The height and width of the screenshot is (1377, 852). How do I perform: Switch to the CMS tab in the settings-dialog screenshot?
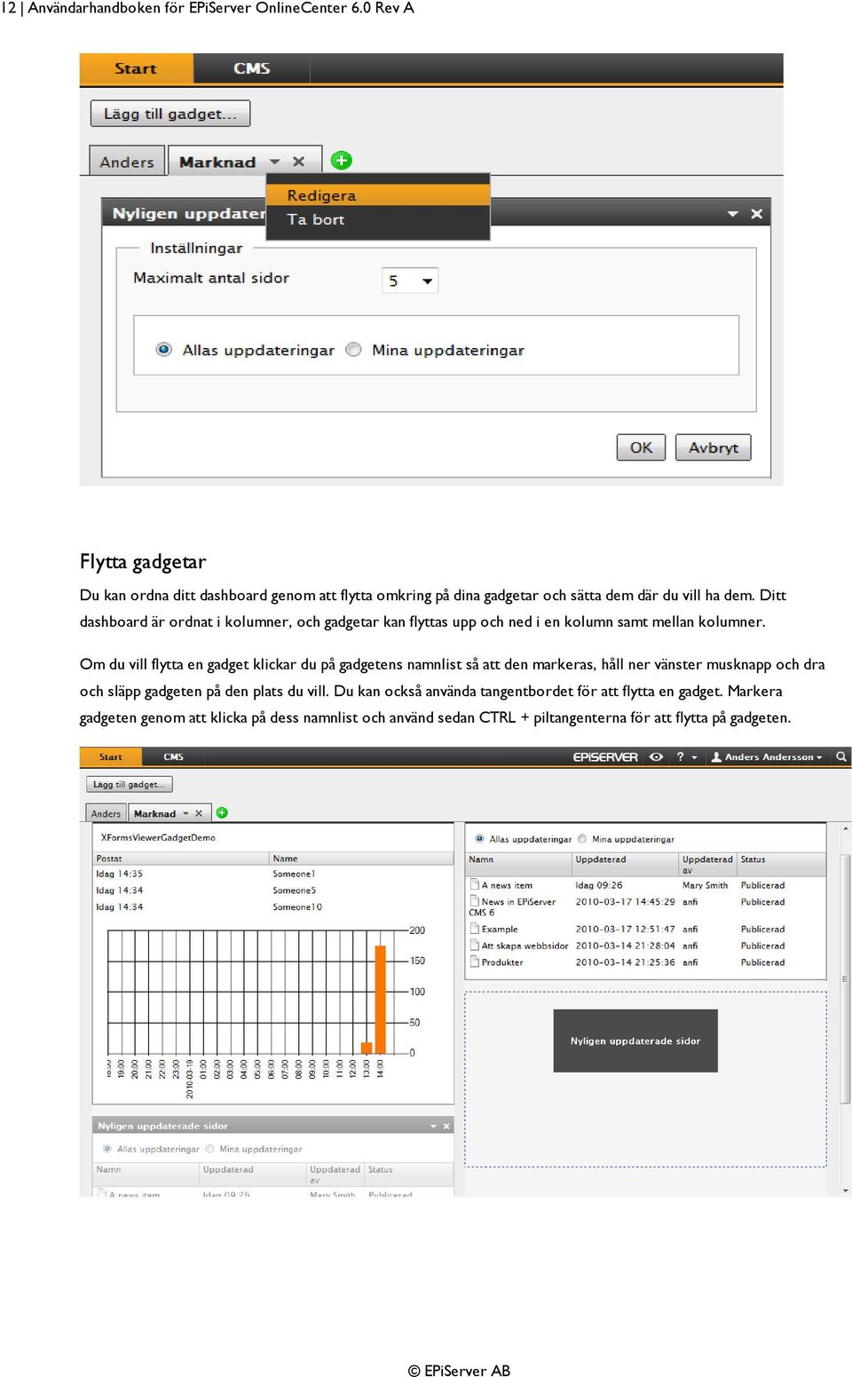coord(252,68)
